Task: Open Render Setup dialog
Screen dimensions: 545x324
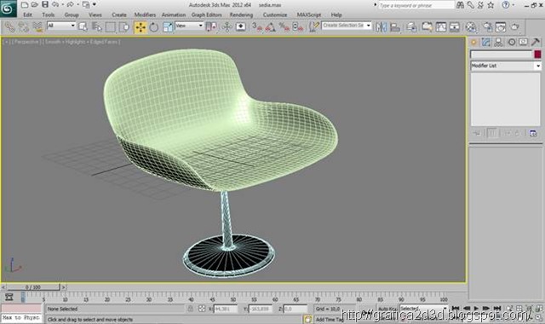Action: coord(487,26)
